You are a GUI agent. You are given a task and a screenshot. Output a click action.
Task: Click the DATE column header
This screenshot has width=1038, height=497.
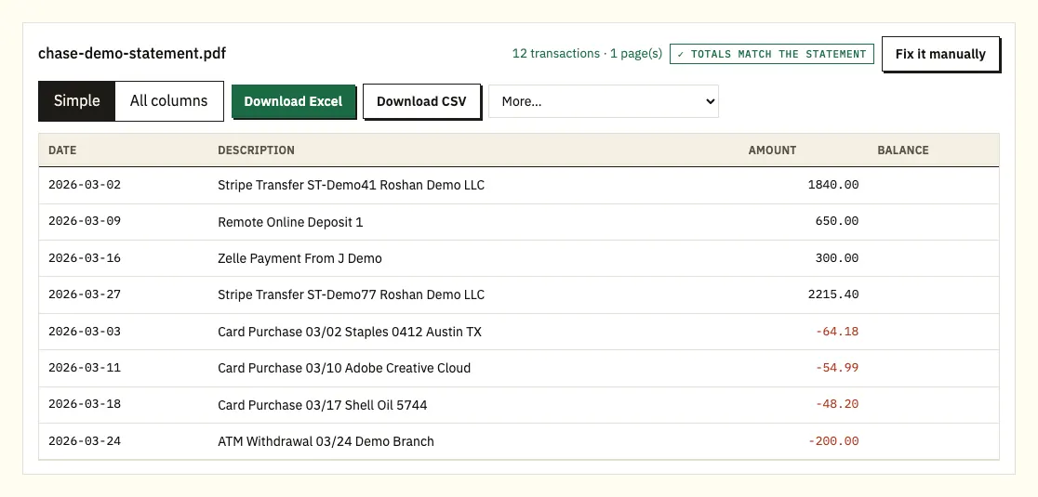click(62, 150)
